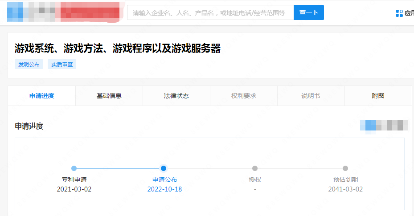The image size is (414, 216).
Task: Click the 专利申请 timeline dot
Action: click(x=74, y=168)
